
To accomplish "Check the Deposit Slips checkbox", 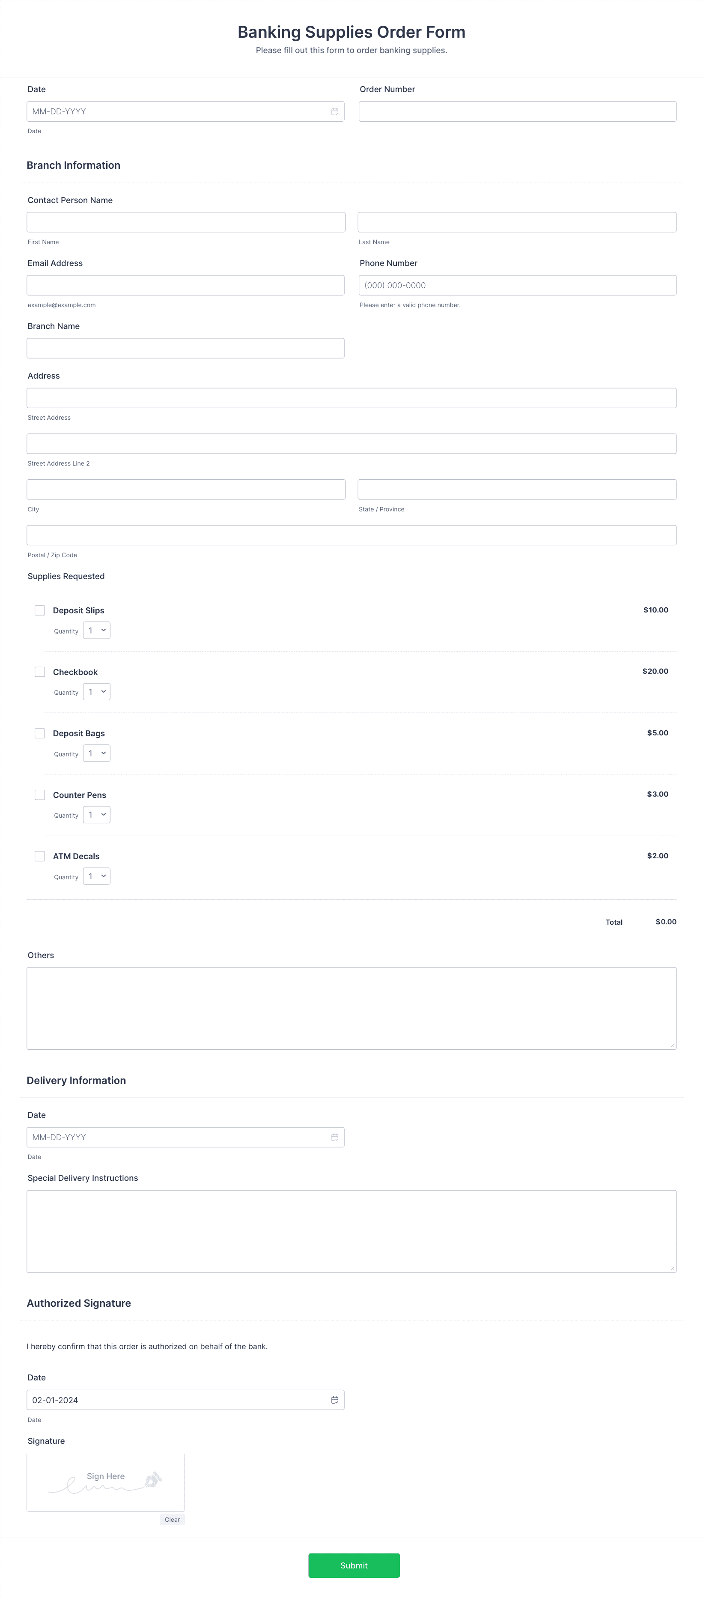I will tap(40, 610).
